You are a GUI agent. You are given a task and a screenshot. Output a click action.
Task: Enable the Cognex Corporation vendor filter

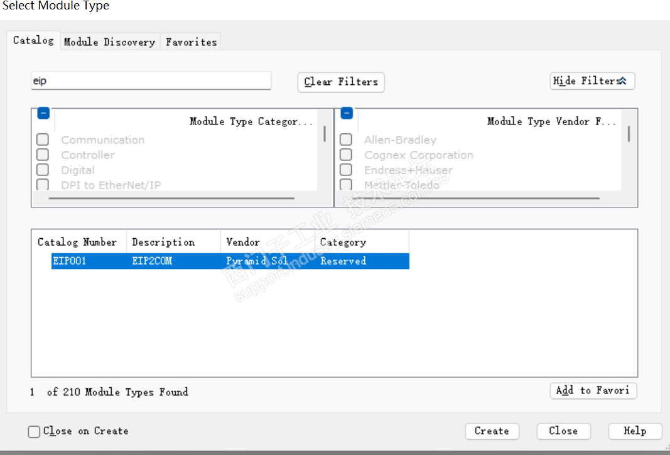(346, 155)
